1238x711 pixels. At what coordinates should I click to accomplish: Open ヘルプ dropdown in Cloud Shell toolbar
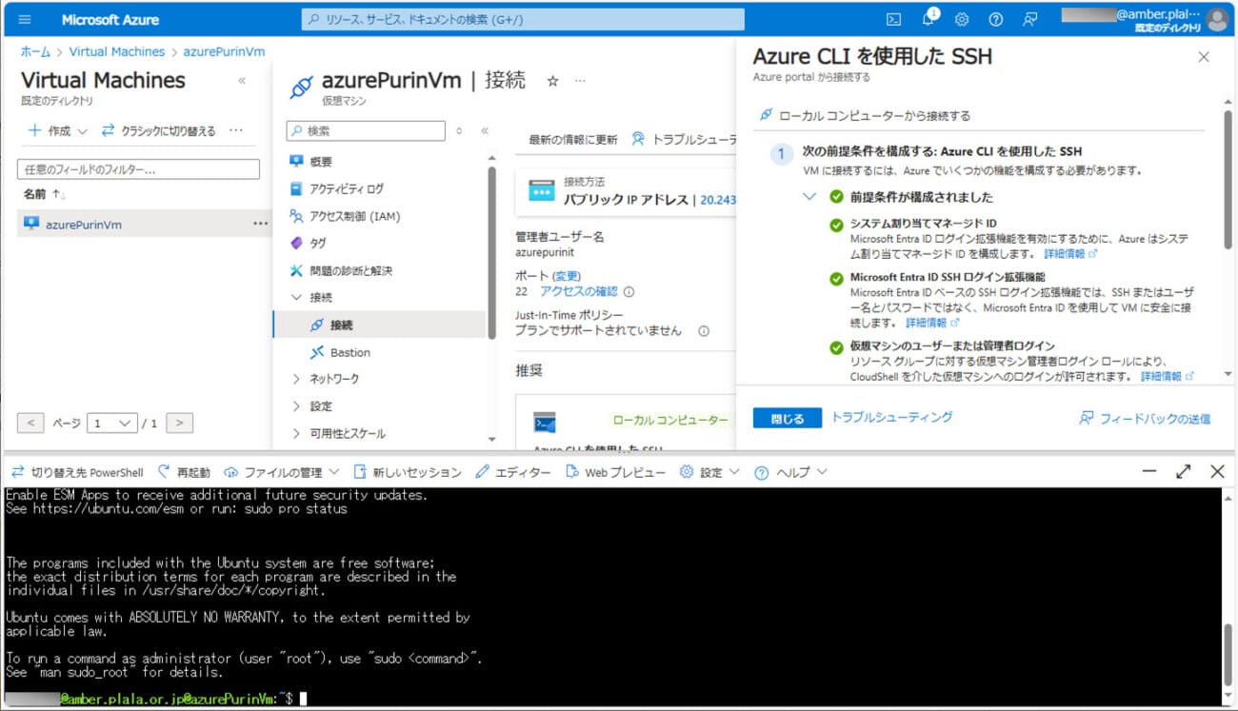pyautogui.click(x=790, y=472)
